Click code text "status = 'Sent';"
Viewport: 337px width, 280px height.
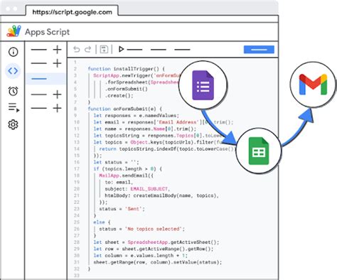tap(122, 209)
